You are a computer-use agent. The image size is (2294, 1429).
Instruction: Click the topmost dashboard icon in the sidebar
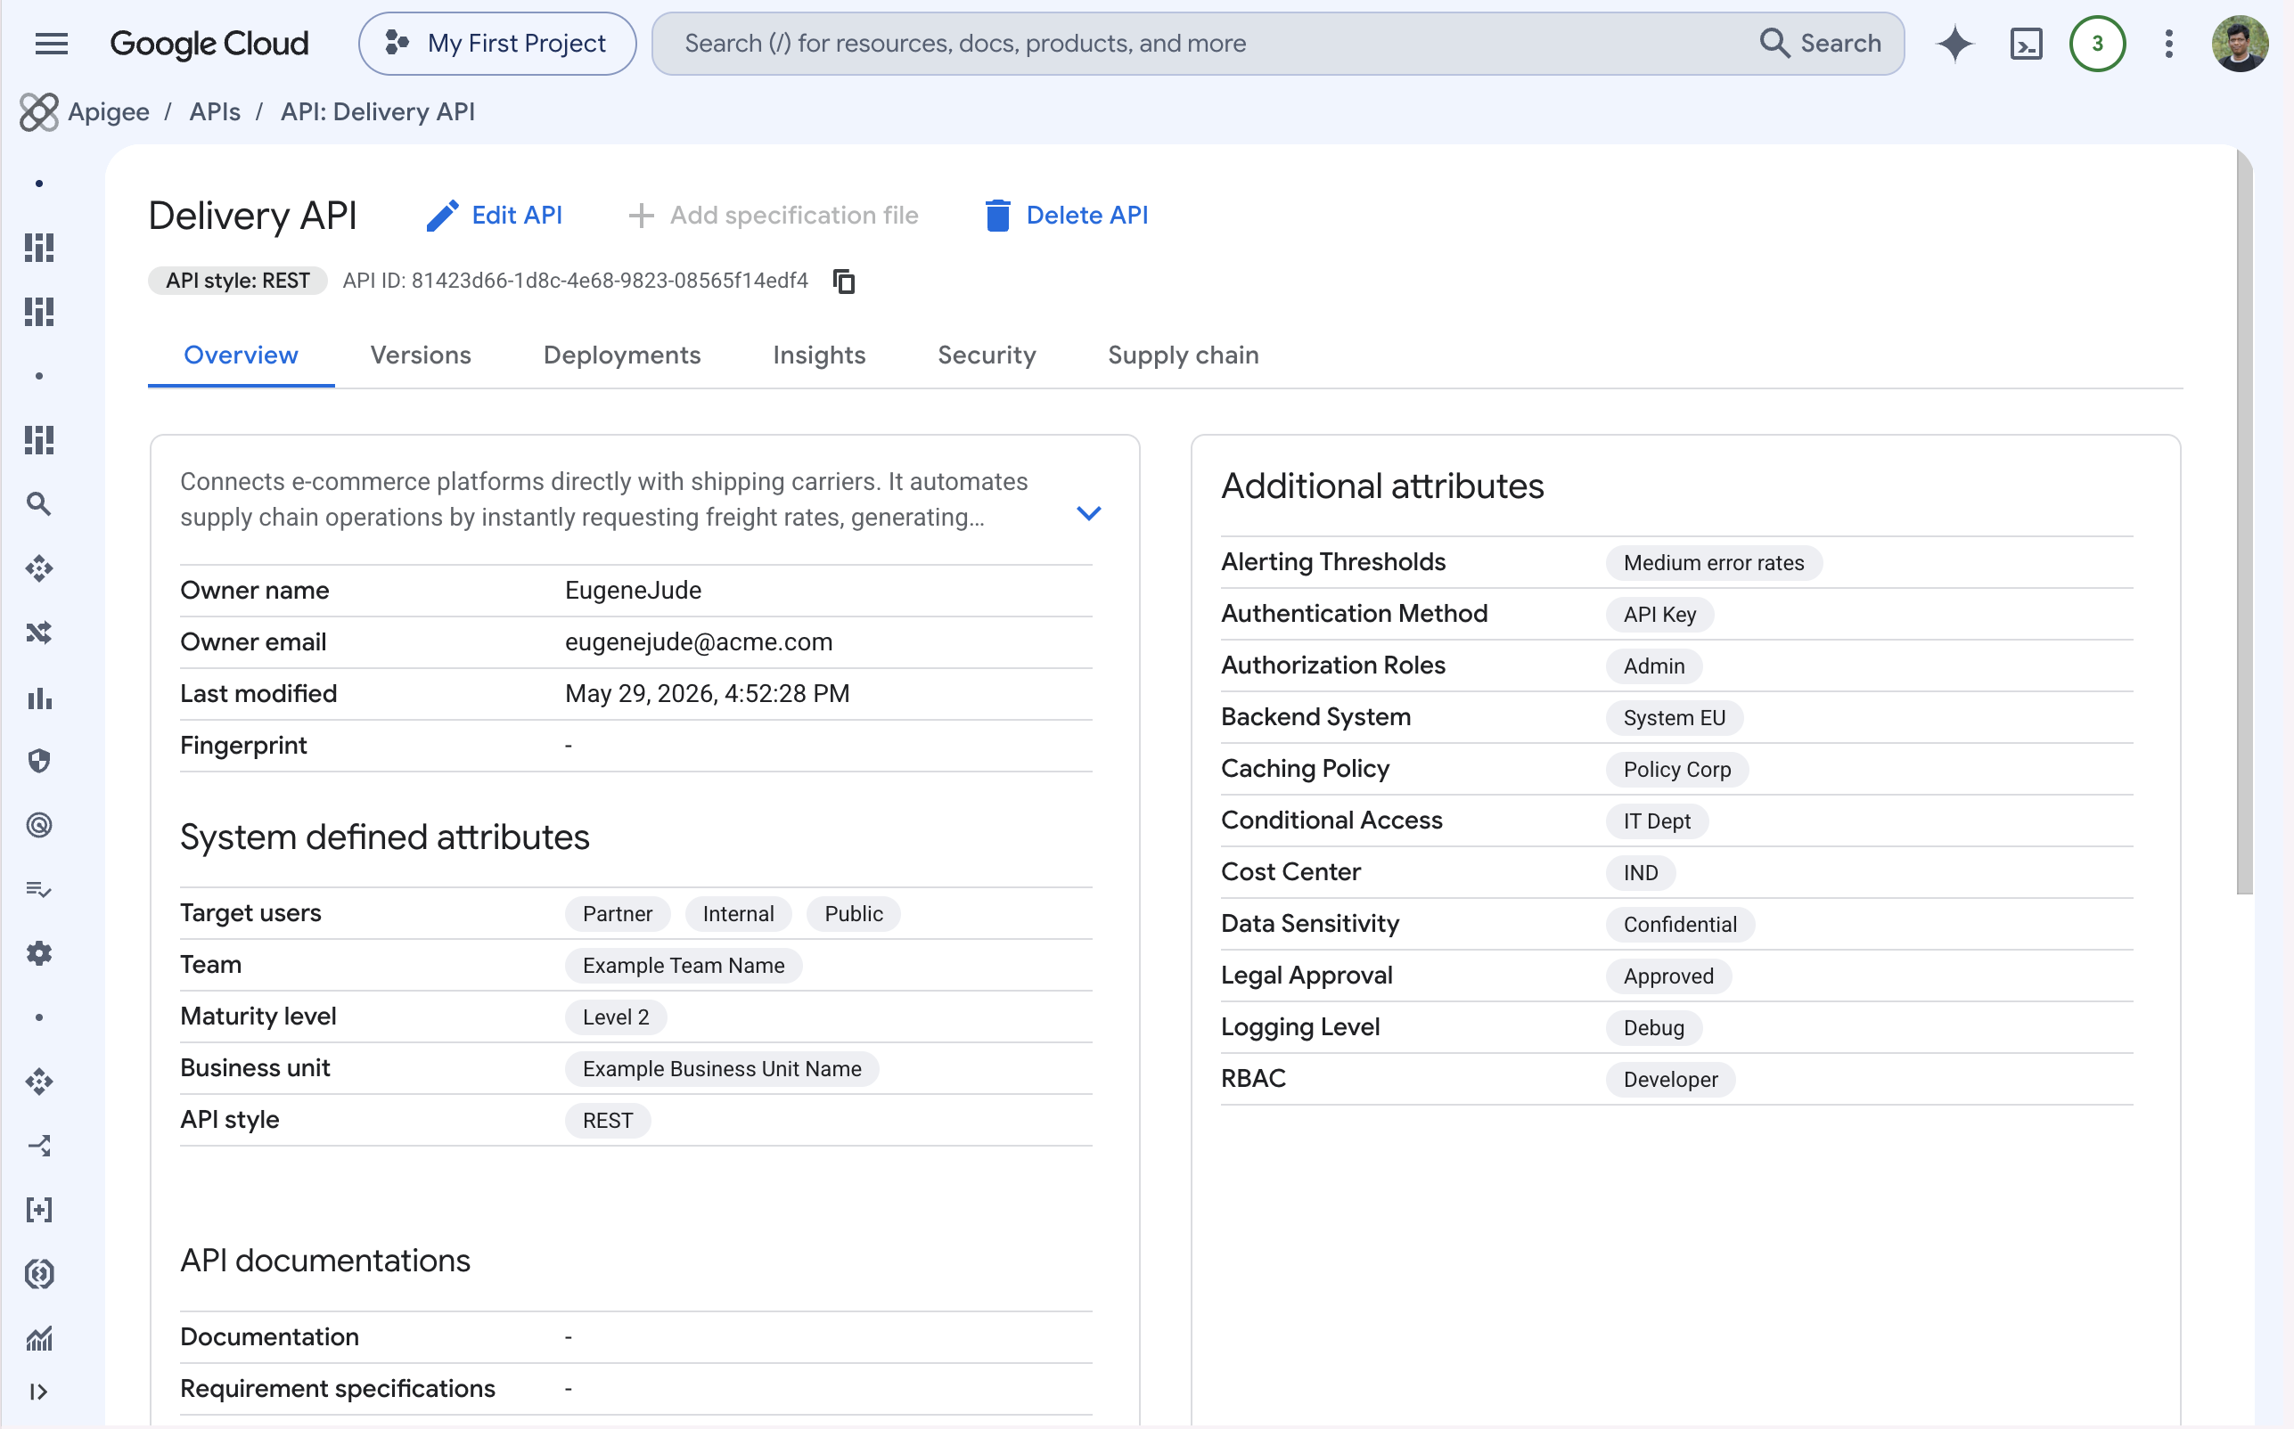pos(38,248)
